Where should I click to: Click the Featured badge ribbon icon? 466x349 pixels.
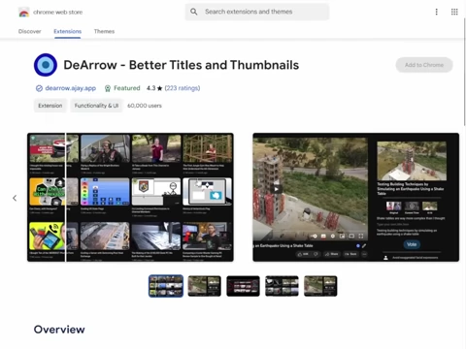click(x=108, y=88)
